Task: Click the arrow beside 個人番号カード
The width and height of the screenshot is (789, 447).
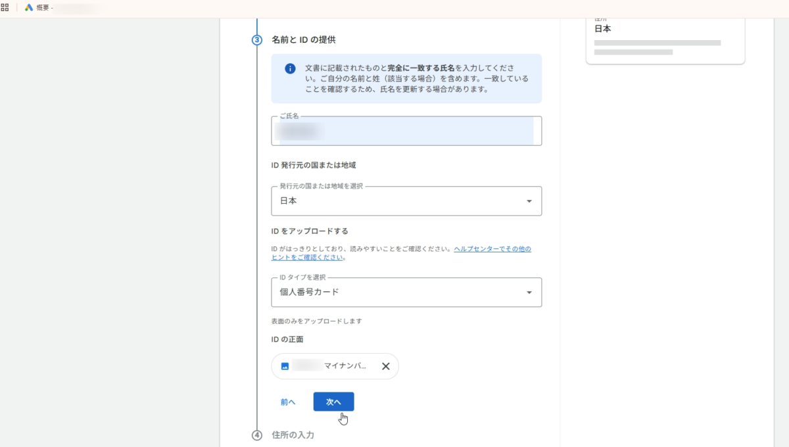Action: point(529,293)
